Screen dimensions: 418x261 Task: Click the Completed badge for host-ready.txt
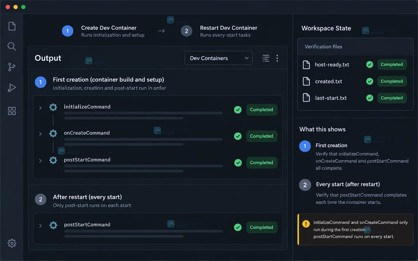tap(392, 64)
